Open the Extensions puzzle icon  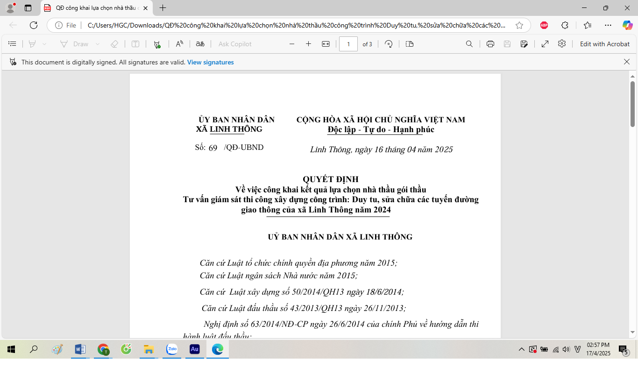565,25
